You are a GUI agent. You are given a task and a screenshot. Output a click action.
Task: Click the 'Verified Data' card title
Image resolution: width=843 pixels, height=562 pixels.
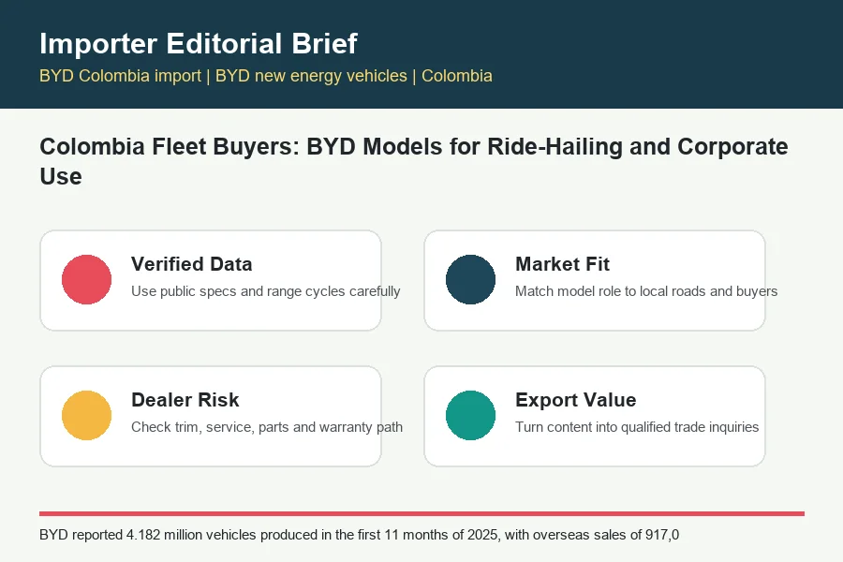[191, 264]
